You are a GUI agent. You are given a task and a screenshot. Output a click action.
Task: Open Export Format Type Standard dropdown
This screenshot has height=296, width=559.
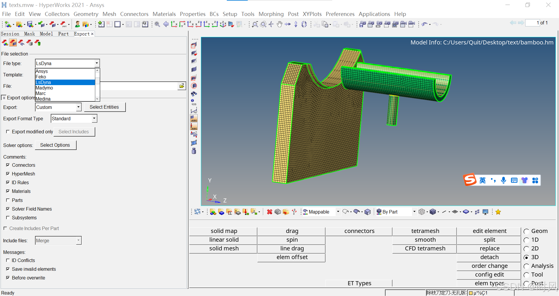[x=94, y=119]
